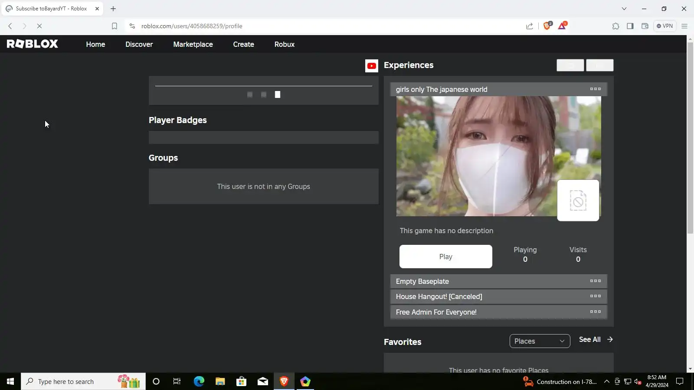Image resolution: width=694 pixels, height=390 pixels.
Task: Open options for girls only The japanese world
Action: coord(596,89)
